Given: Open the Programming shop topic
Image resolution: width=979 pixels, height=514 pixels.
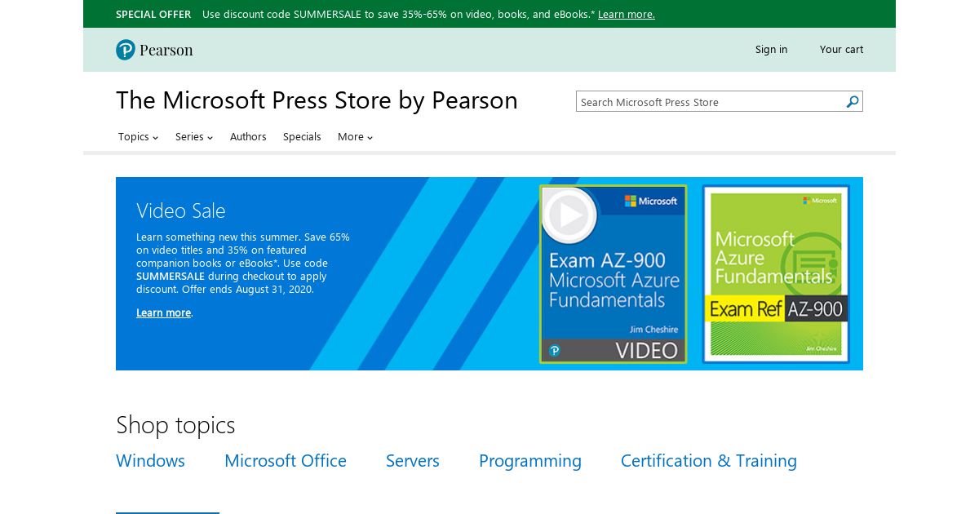Looking at the screenshot, I should click(530, 462).
